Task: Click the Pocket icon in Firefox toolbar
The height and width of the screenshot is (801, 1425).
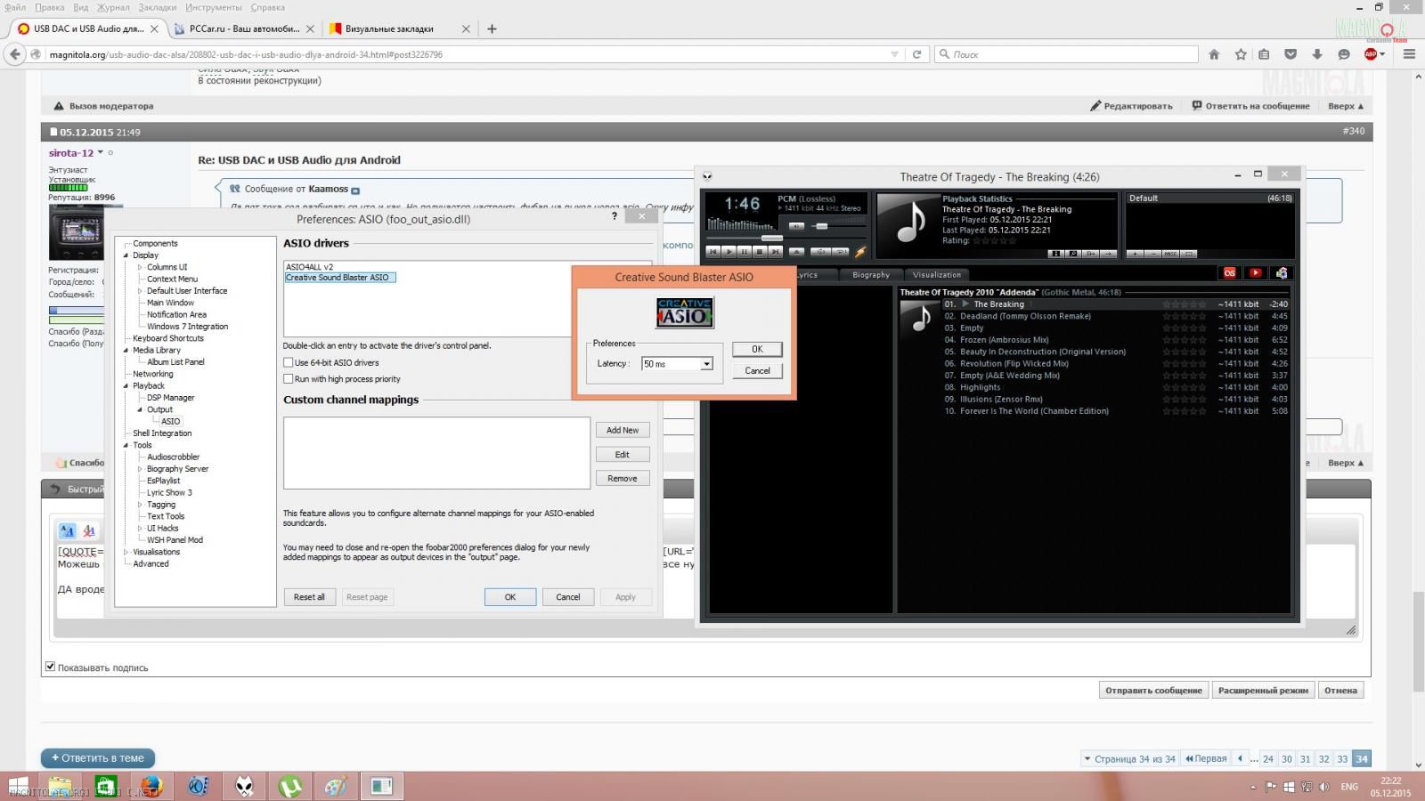Action: point(1291,54)
